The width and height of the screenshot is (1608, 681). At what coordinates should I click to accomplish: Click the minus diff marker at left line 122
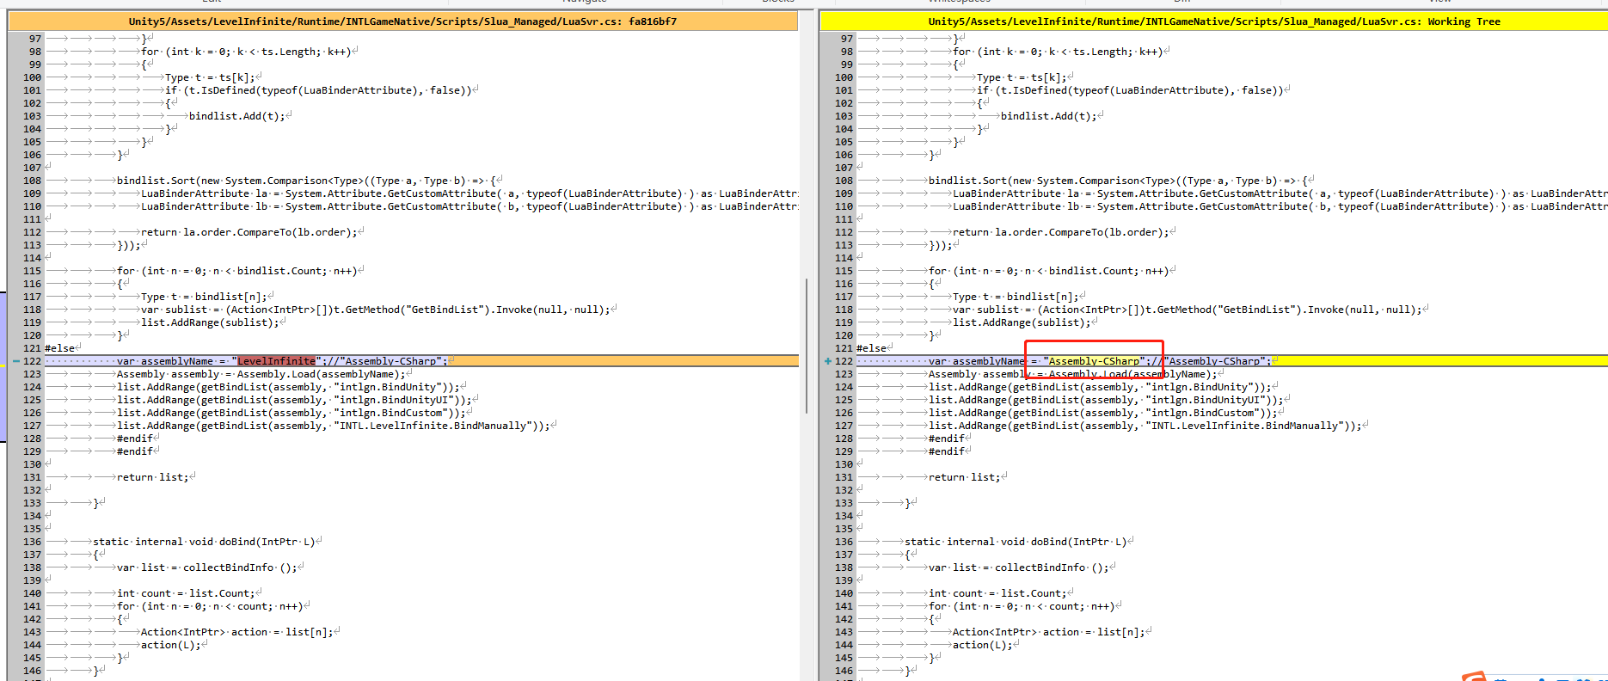pos(15,361)
